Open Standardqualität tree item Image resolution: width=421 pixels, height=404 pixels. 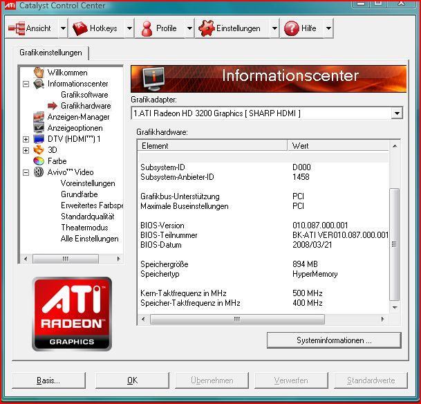(x=88, y=217)
